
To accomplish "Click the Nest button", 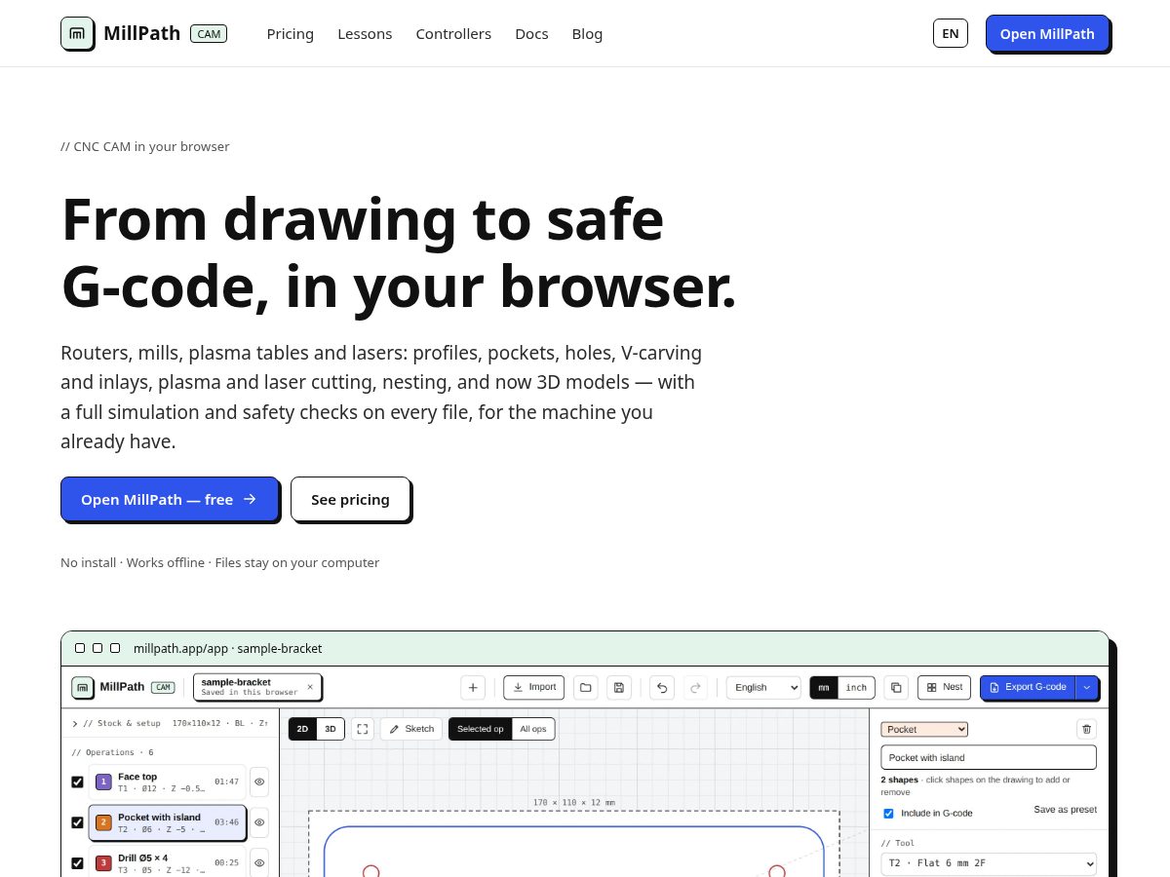I will pyautogui.click(x=944, y=687).
